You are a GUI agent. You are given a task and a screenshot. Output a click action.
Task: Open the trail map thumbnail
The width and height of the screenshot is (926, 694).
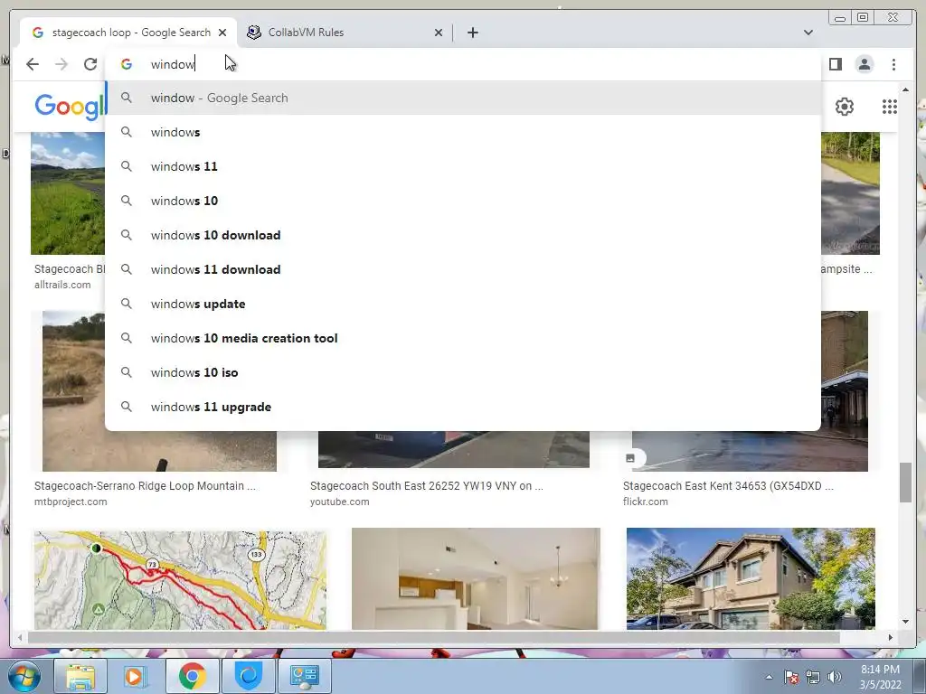(180, 579)
